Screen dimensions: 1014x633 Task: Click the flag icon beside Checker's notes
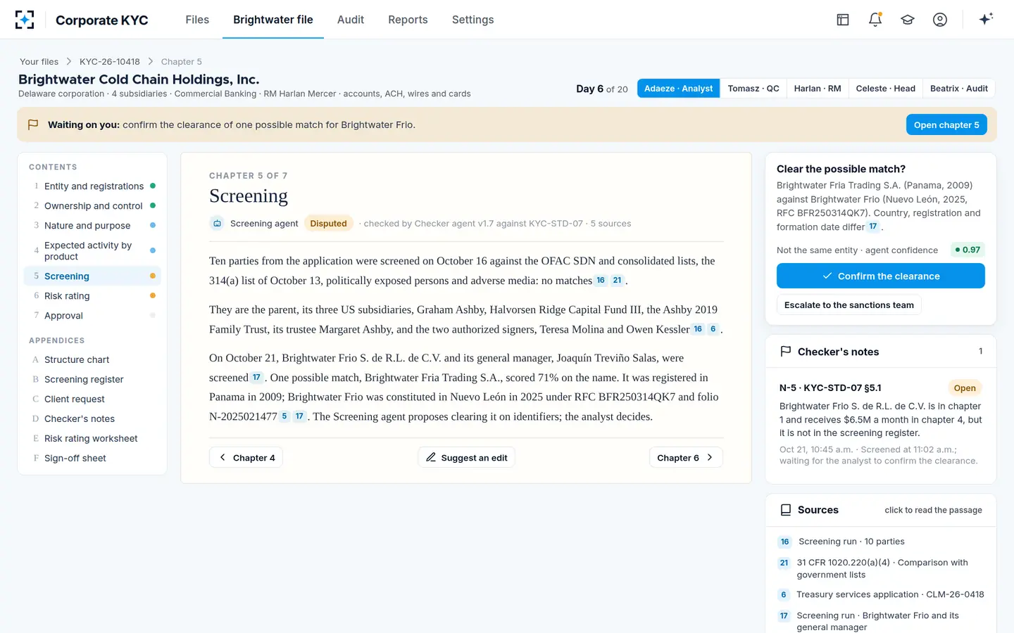786,352
